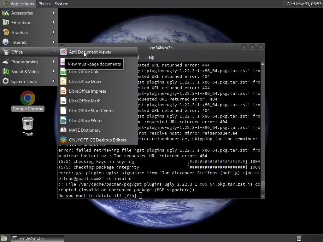Click the System Tools gear icon

coord(6,81)
